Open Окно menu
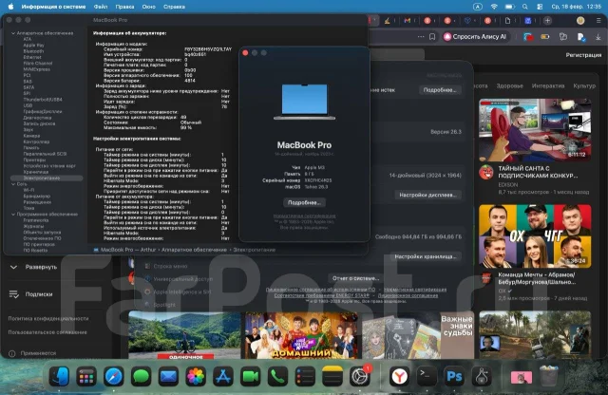The width and height of the screenshot is (608, 395). tap(148, 7)
